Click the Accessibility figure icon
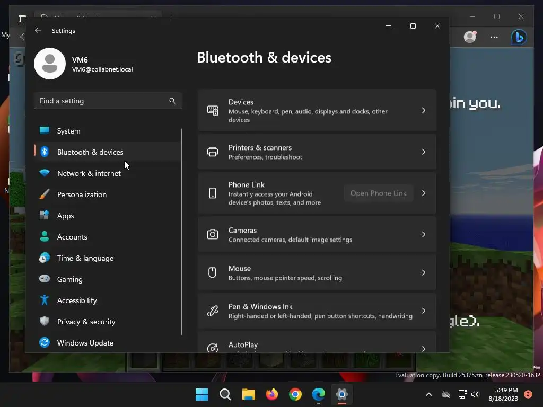543x407 pixels. 45,300
